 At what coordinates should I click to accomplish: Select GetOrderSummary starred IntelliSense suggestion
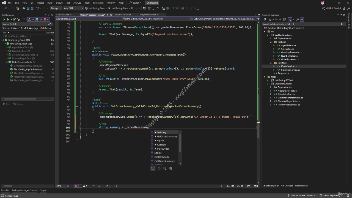click(x=165, y=136)
